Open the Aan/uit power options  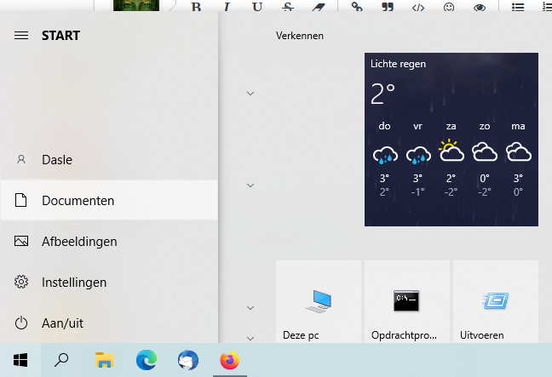109,323
